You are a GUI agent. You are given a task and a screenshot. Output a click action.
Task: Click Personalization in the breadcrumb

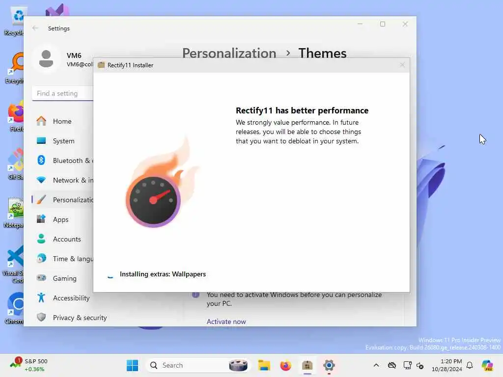point(229,53)
